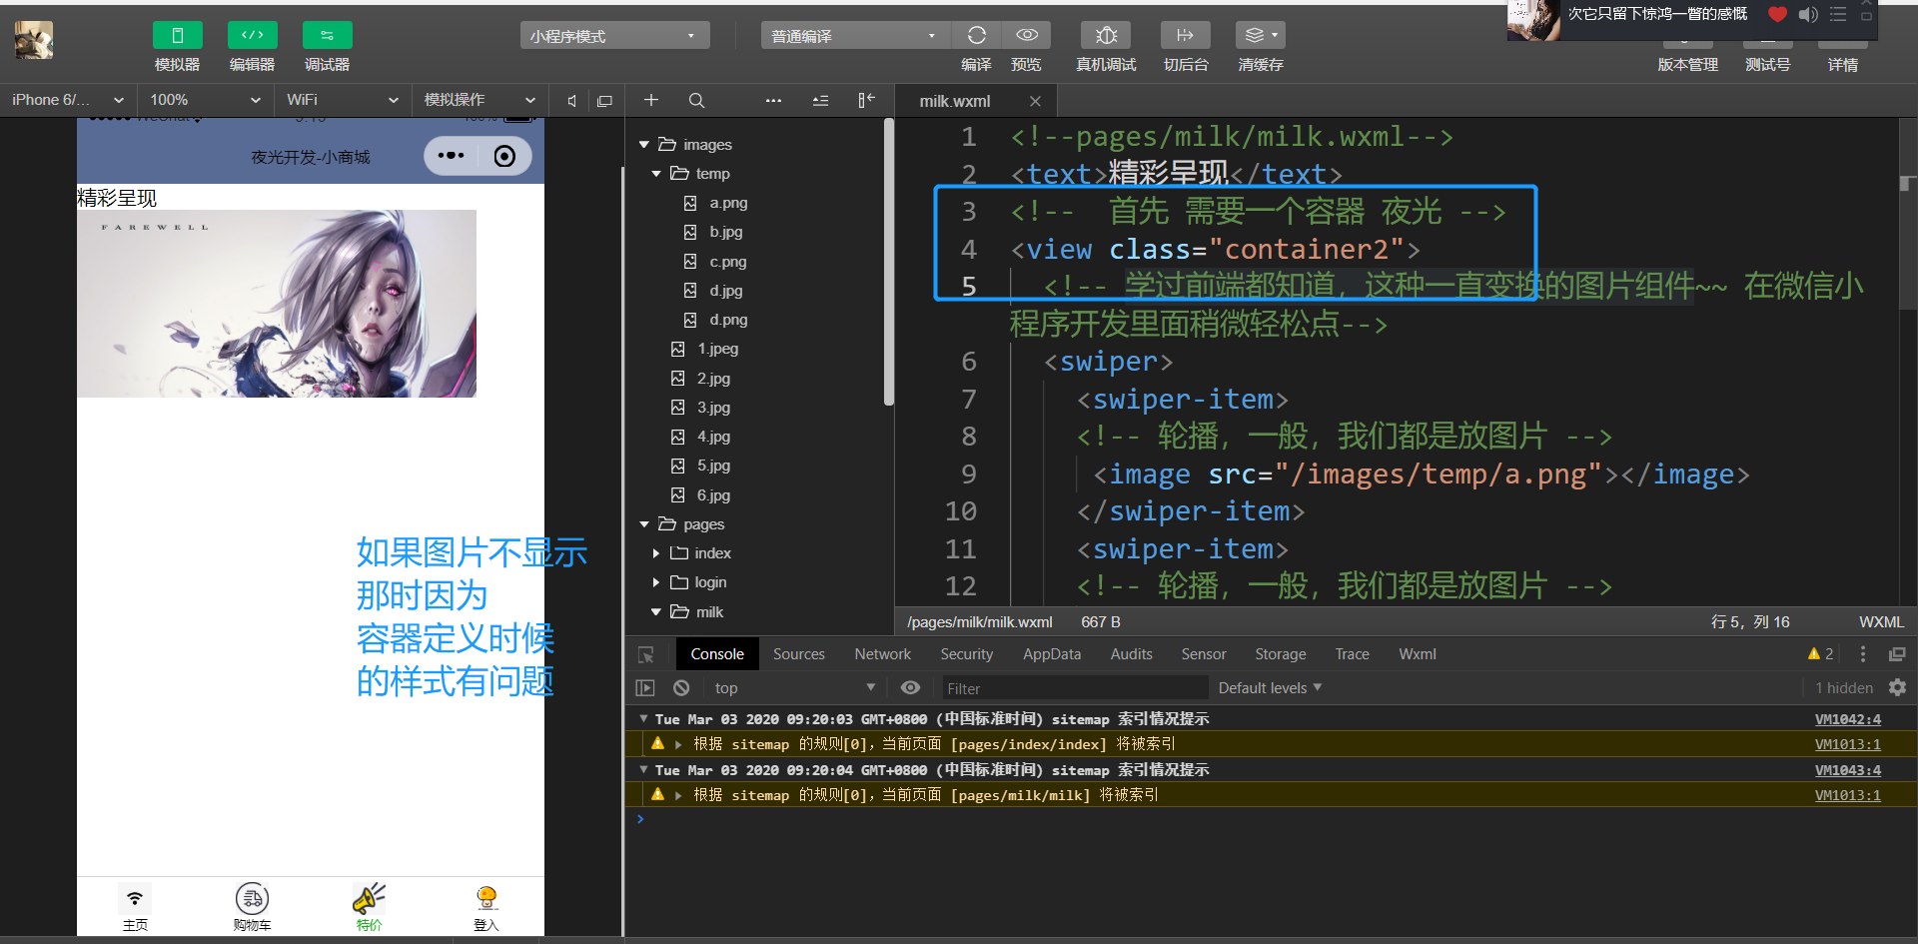The height and width of the screenshot is (944, 1918).
Task: Open project details
Action: 1843,64
